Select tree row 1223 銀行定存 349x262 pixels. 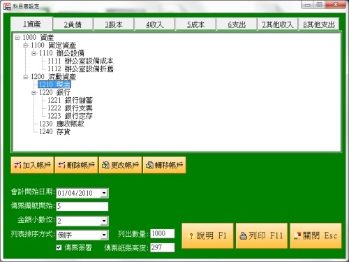(70, 116)
